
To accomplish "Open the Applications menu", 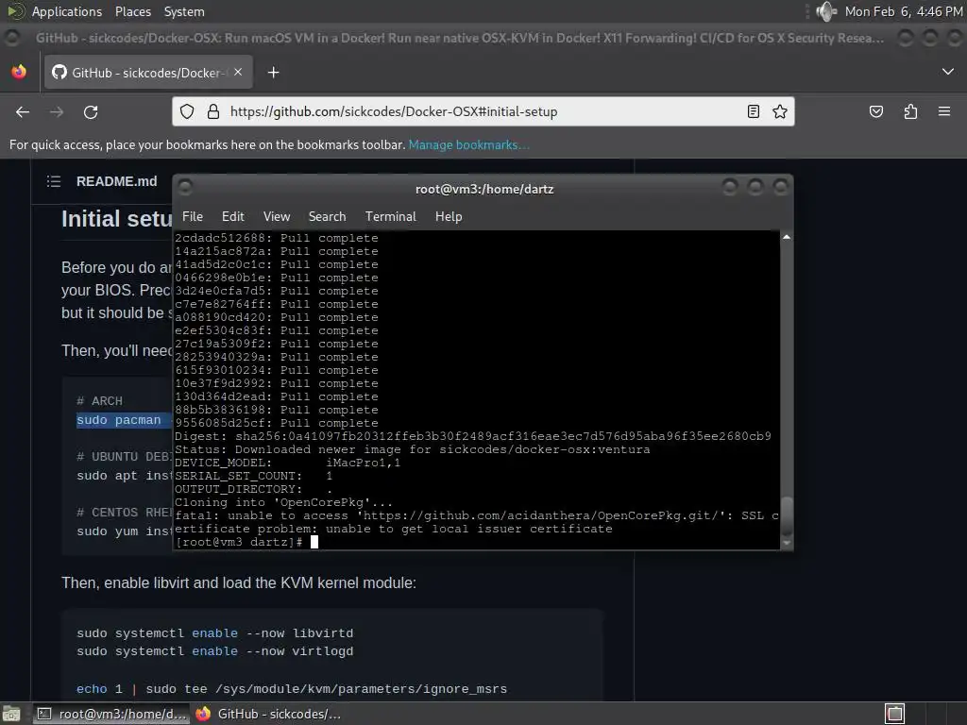I will [x=67, y=11].
